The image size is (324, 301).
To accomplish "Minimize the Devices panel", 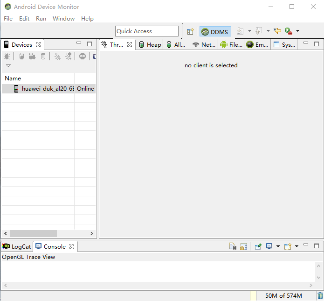I will click(79, 43).
